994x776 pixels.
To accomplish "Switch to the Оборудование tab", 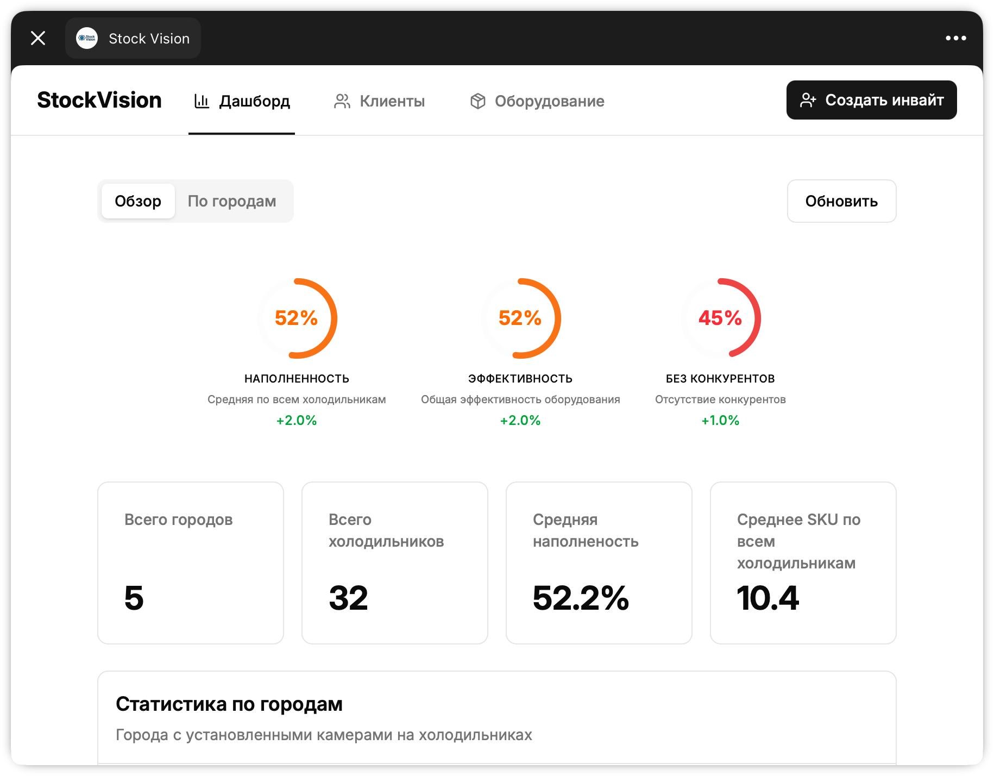I will 537,101.
